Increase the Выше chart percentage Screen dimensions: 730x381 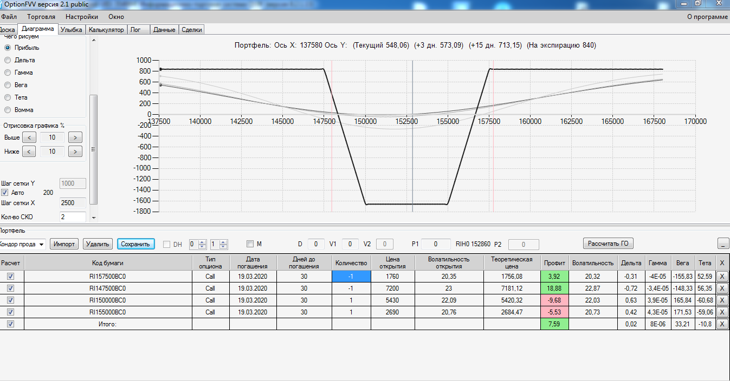(75, 137)
